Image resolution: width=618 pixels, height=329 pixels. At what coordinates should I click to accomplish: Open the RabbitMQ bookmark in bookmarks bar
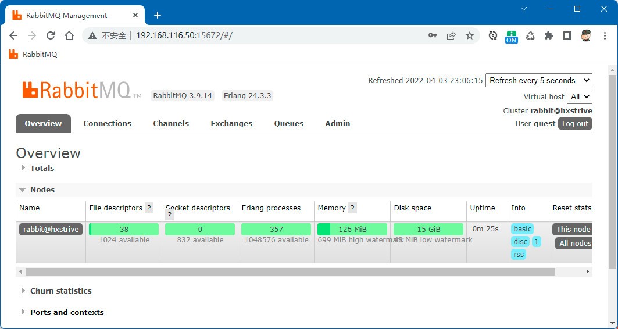(33, 55)
